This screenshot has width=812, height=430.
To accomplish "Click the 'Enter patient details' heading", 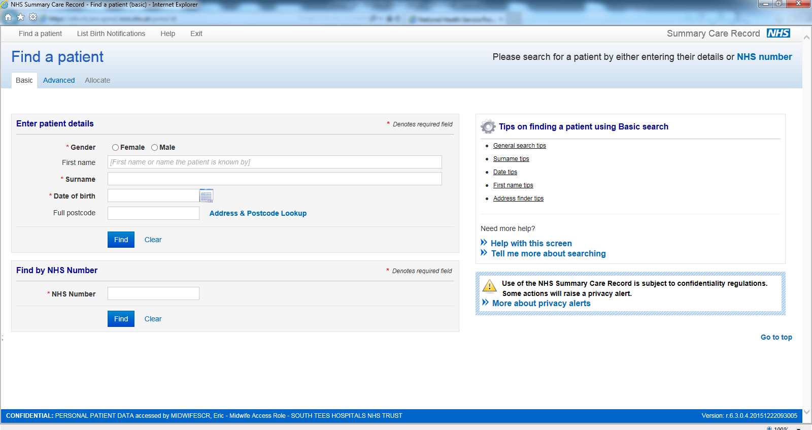I will point(55,123).
